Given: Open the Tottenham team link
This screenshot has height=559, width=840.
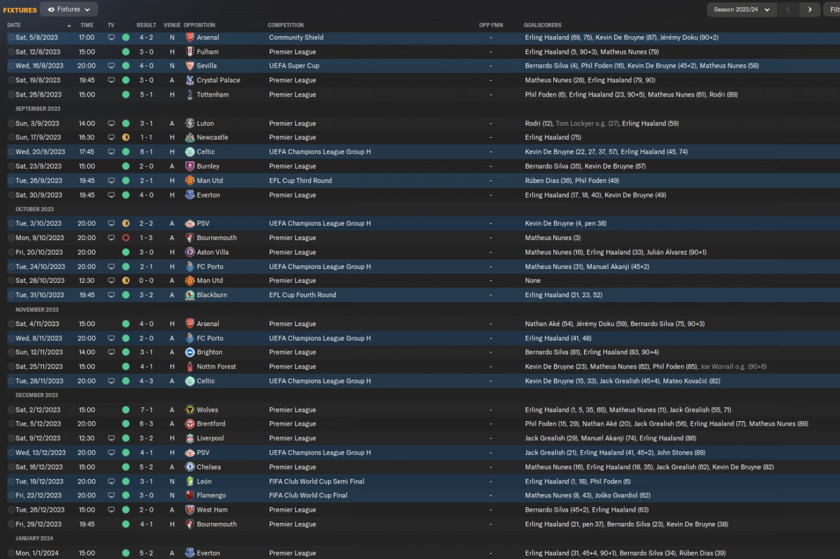Looking at the screenshot, I should coord(213,94).
